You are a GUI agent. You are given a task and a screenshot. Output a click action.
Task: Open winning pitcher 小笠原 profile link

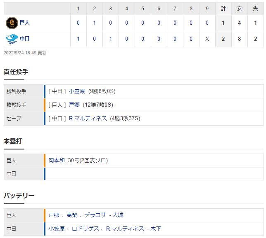point(77,91)
